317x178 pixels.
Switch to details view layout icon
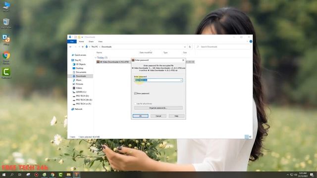pyautogui.click(x=247, y=137)
